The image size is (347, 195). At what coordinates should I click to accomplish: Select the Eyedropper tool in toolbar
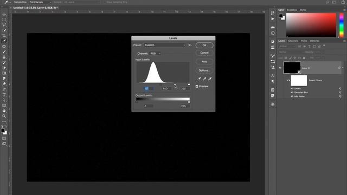[4, 41]
